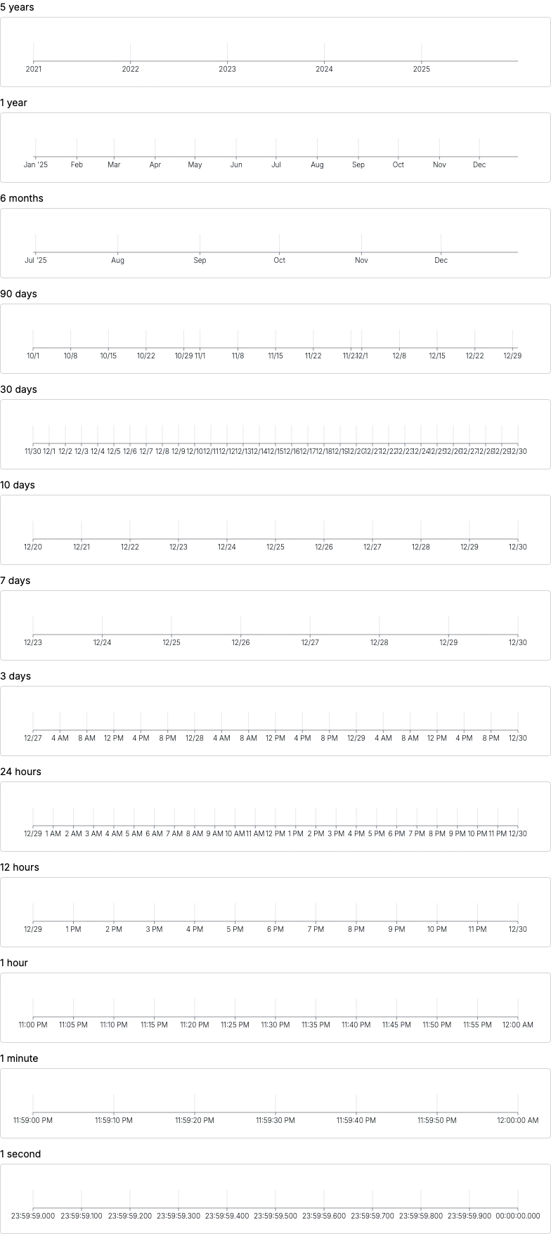Click Dec label in the 1 year chart

click(479, 164)
